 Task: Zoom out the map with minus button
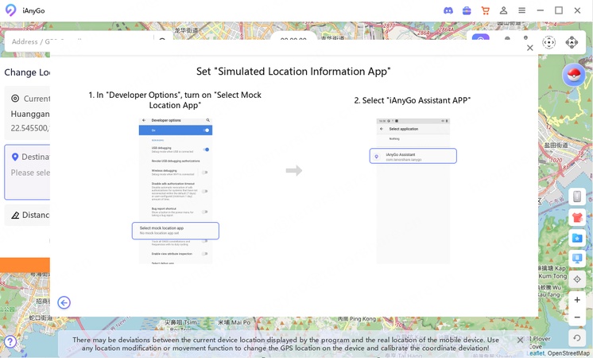click(x=577, y=317)
